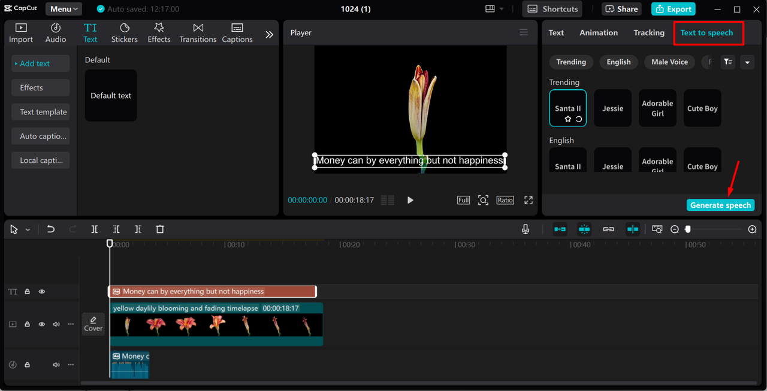Filter voices by Trending chip
767x391 pixels.
click(571, 62)
